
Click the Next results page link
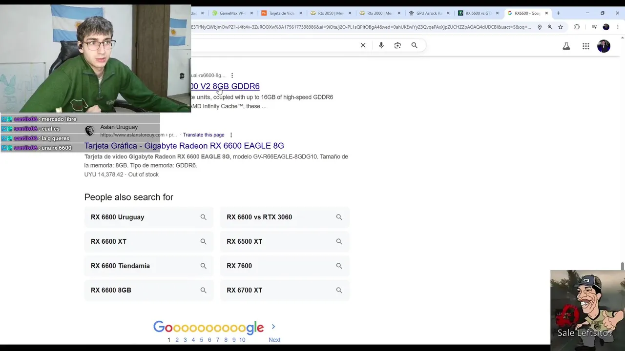(x=274, y=340)
